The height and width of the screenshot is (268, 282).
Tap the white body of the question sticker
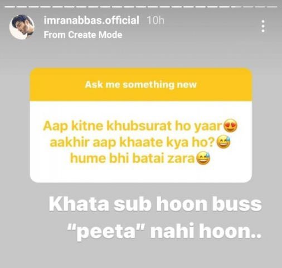pyautogui.click(x=141, y=142)
